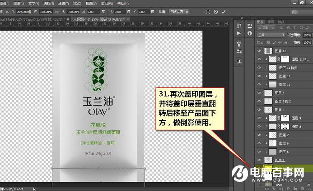Toggle visibility of 图层 3

click(x=259, y=110)
